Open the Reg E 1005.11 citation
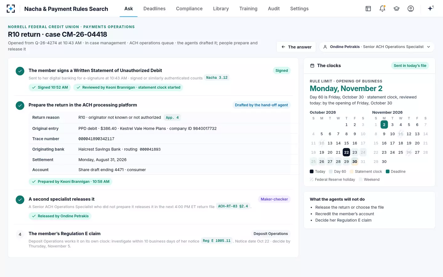The width and height of the screenshot is (443, 277). [x=217, y=241]
